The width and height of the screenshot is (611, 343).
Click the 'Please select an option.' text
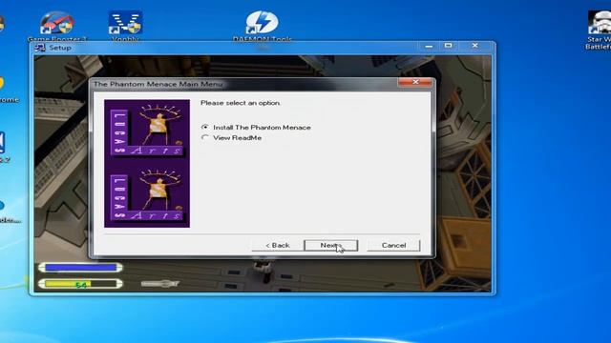pyautogui.click(x=241, y=103)
